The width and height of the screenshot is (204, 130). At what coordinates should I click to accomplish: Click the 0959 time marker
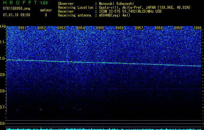[x=178, y=28]
